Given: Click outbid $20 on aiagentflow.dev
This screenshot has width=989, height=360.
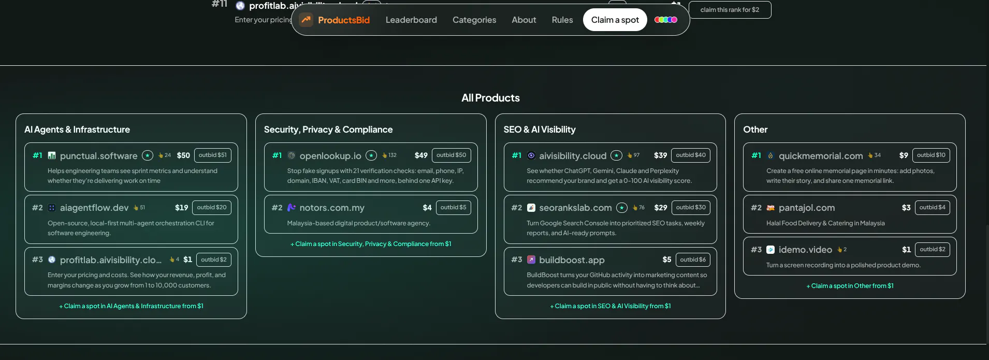Looking at the screenshot, I should click(x=212, y=208).
